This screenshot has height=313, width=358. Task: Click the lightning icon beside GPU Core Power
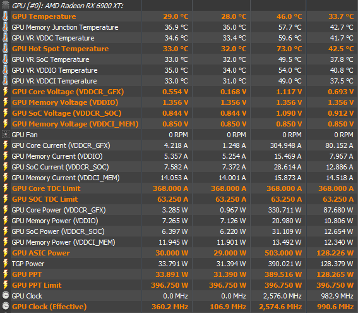pyautogui.click(x=5, y=210)
